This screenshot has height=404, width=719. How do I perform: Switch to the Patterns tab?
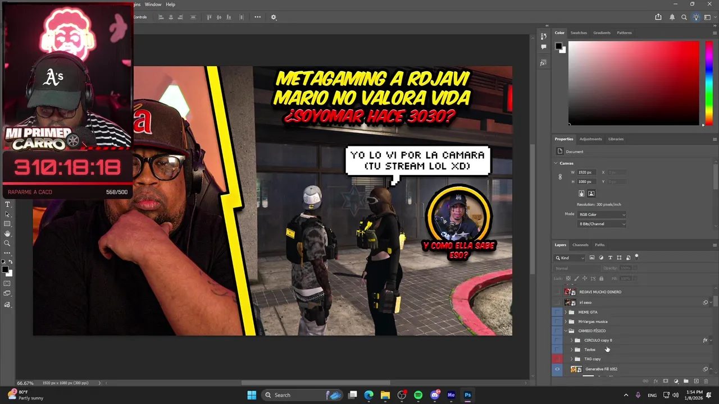[624, 33]
